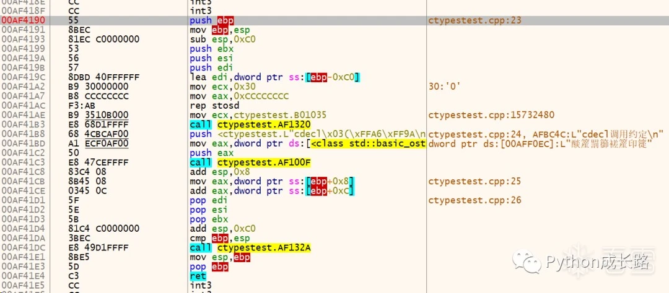Select address 00AF41D4
This screenshot has width=669, height=293.
pos(24,229)
